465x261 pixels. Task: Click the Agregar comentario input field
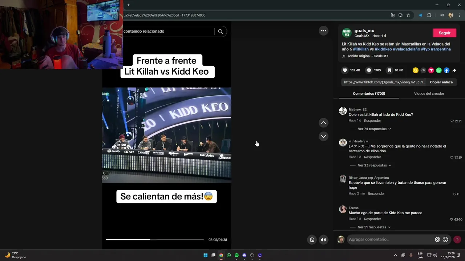coord(391,240)
